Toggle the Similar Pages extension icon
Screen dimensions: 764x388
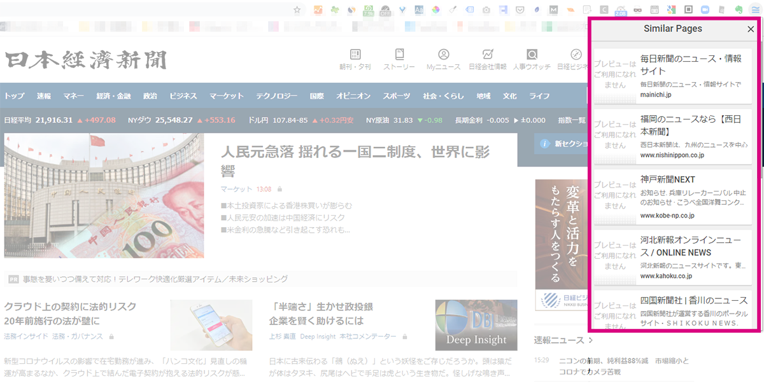pyautogui.click(x=756, y=10)
